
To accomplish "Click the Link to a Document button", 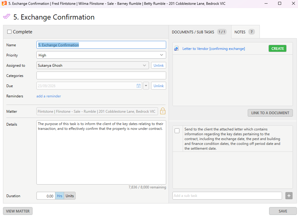I will point(270,113).
